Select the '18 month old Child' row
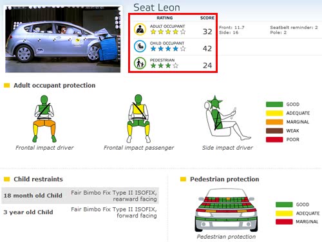Viewport: 322px width, 242px height. (x=80, y=196)
